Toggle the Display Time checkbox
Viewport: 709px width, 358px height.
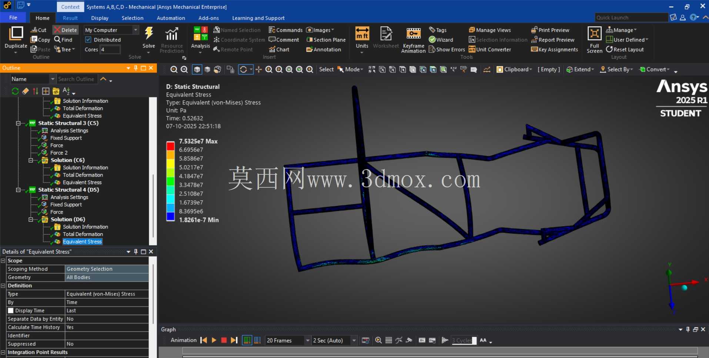pos(11,311)
